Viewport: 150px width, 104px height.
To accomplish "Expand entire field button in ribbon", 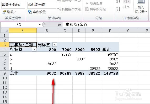I will [x=69, y=1].
